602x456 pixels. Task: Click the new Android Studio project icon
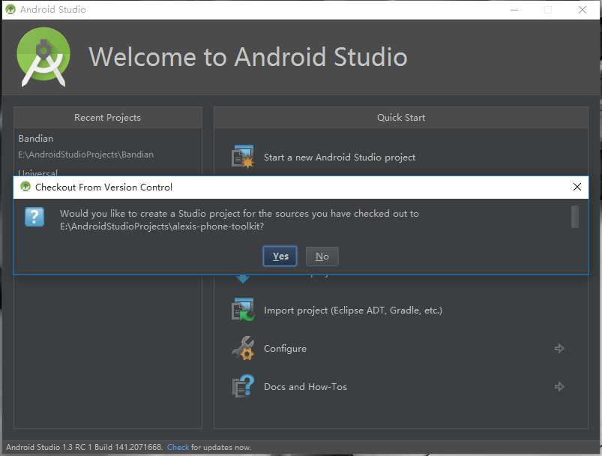(243, 156)
